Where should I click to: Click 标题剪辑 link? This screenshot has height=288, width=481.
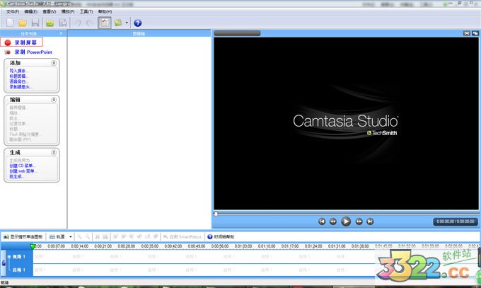[18, 76]
